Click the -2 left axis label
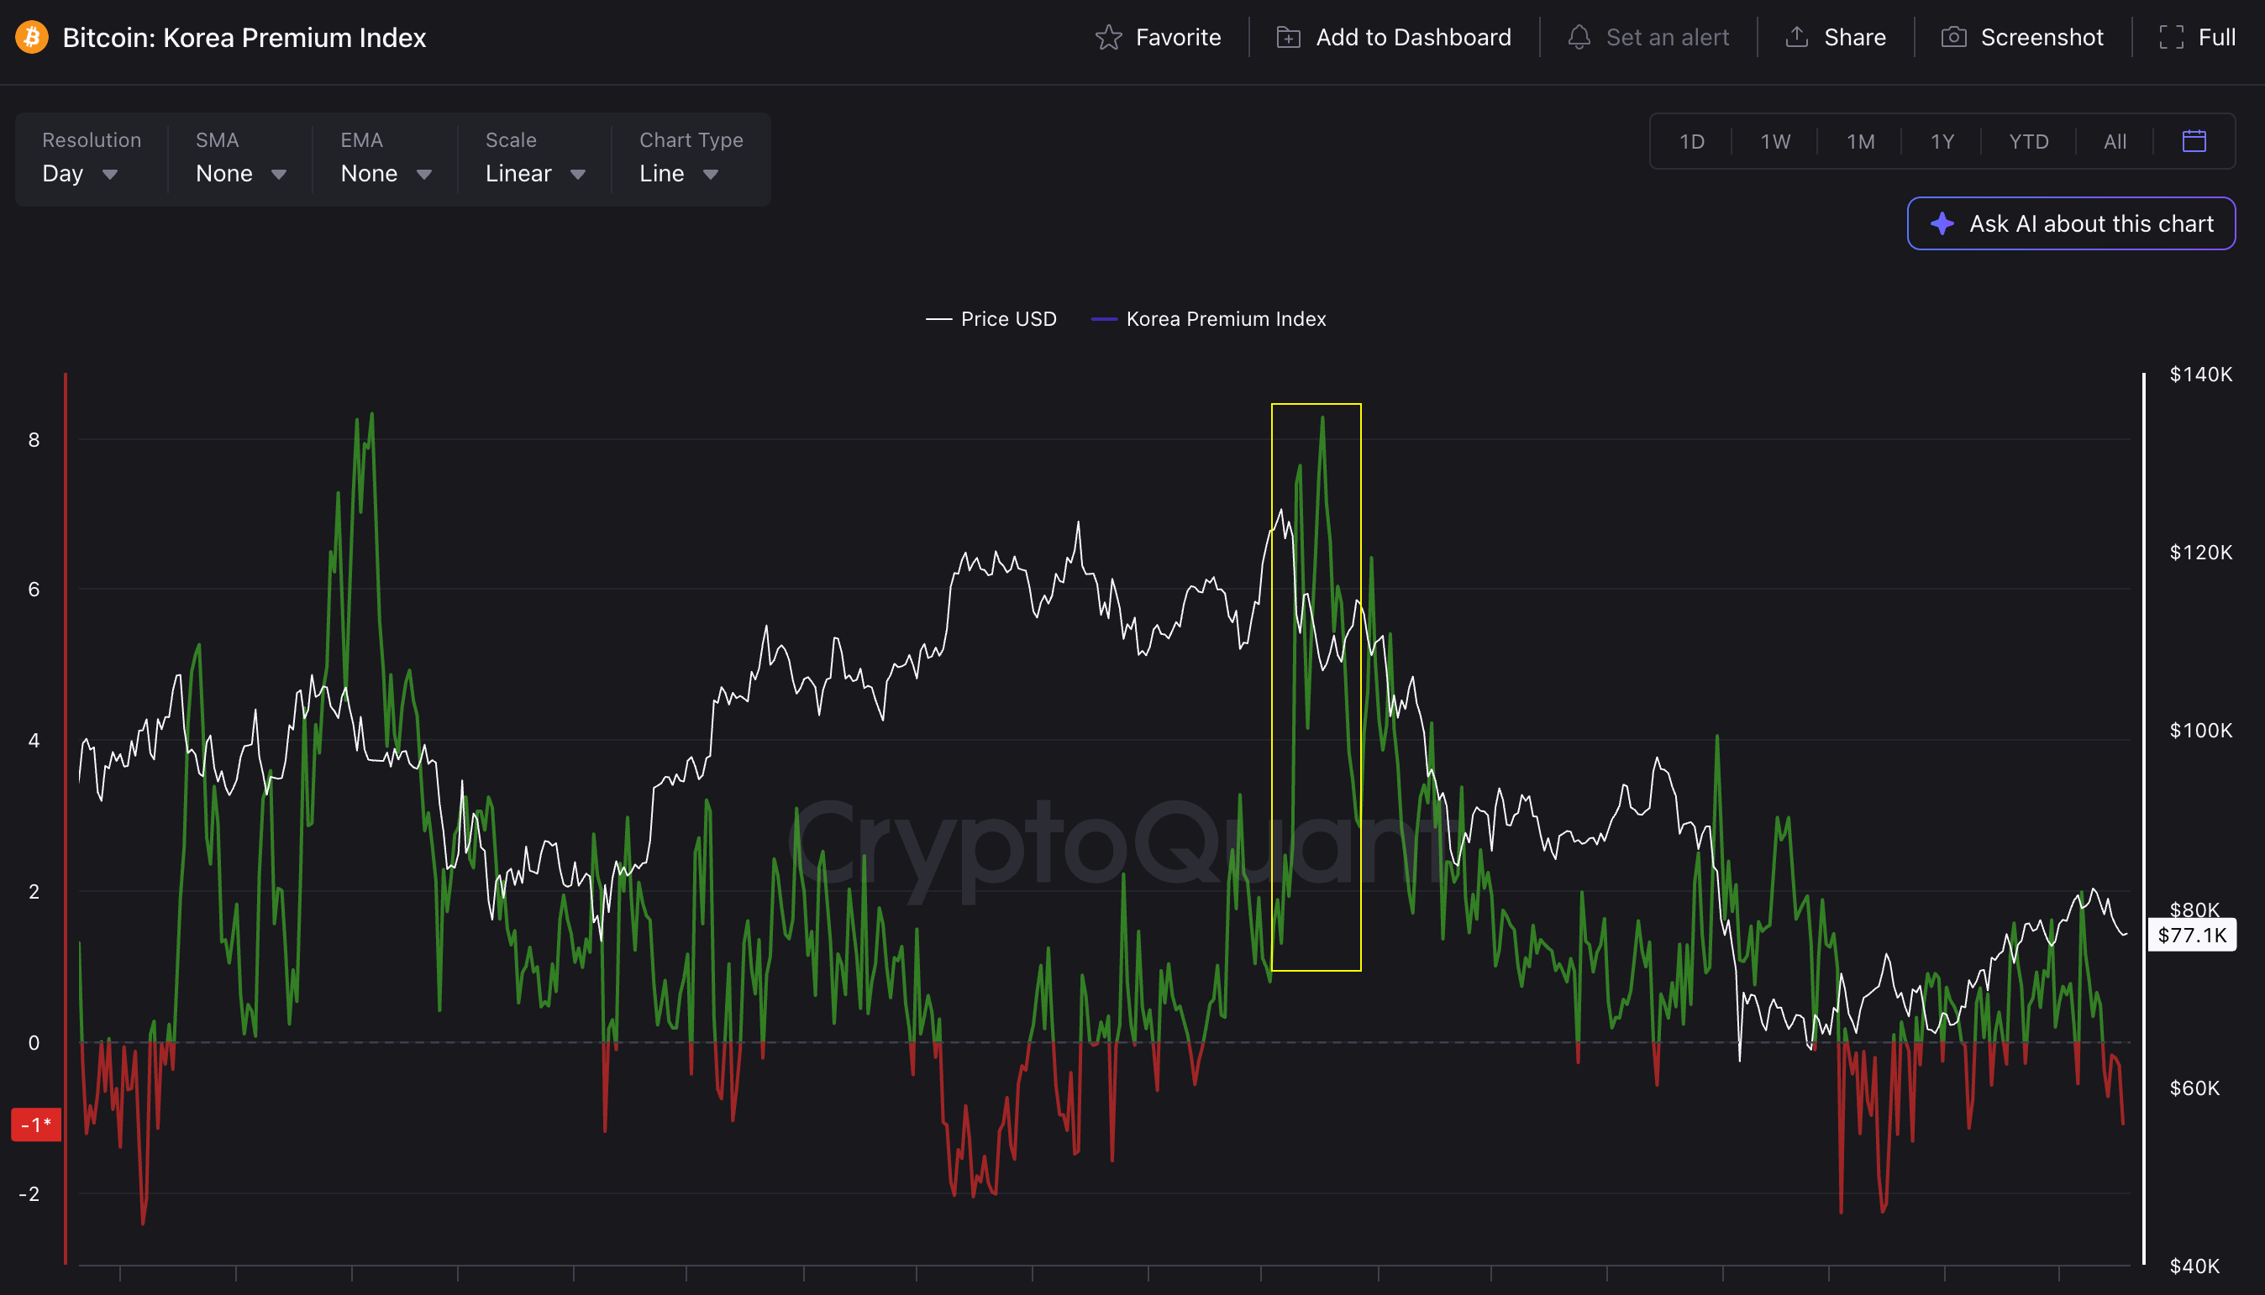The width and height of the screenshot is (2265, 1295). coord(29,1193)
